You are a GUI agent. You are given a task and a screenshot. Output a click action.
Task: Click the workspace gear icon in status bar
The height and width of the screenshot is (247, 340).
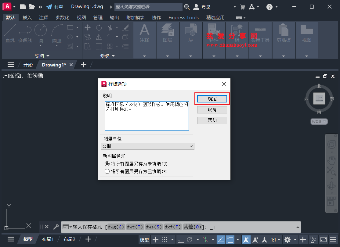pos(288,240)
